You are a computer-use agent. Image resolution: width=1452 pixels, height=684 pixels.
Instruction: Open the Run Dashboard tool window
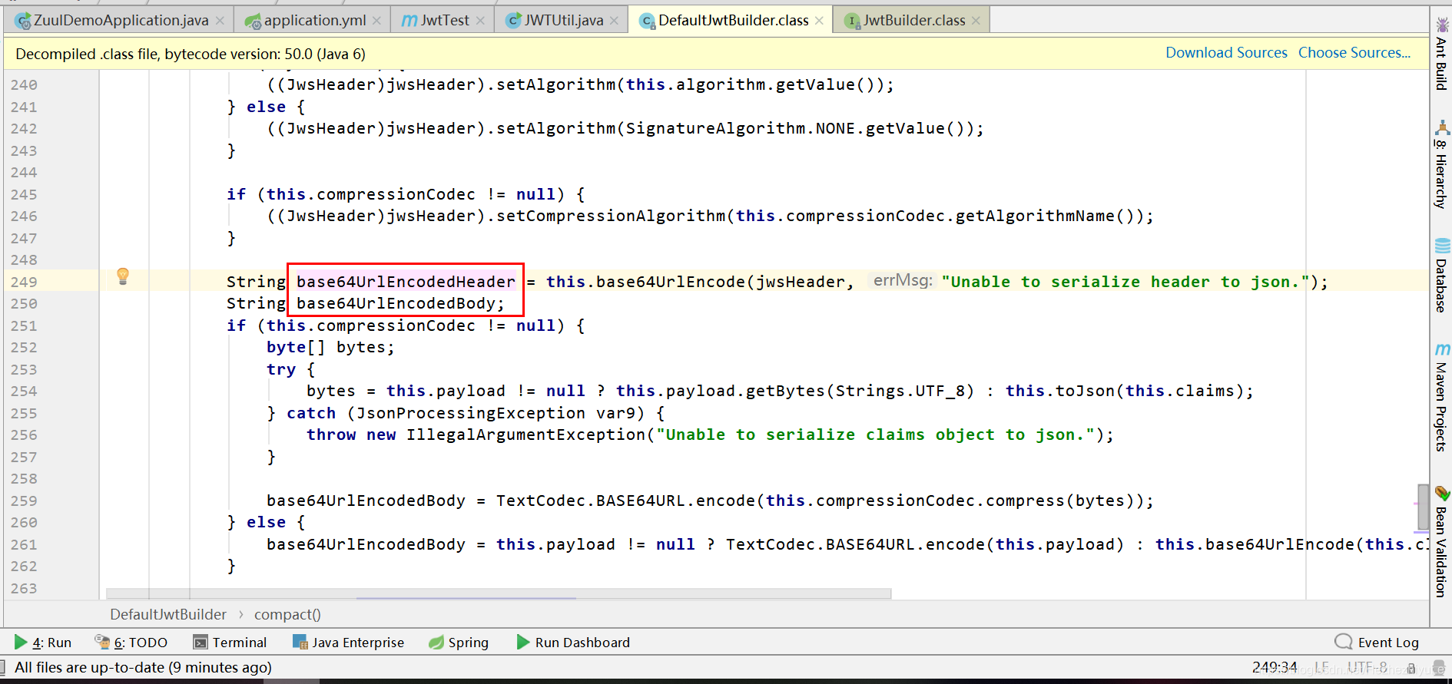(573, 643)
